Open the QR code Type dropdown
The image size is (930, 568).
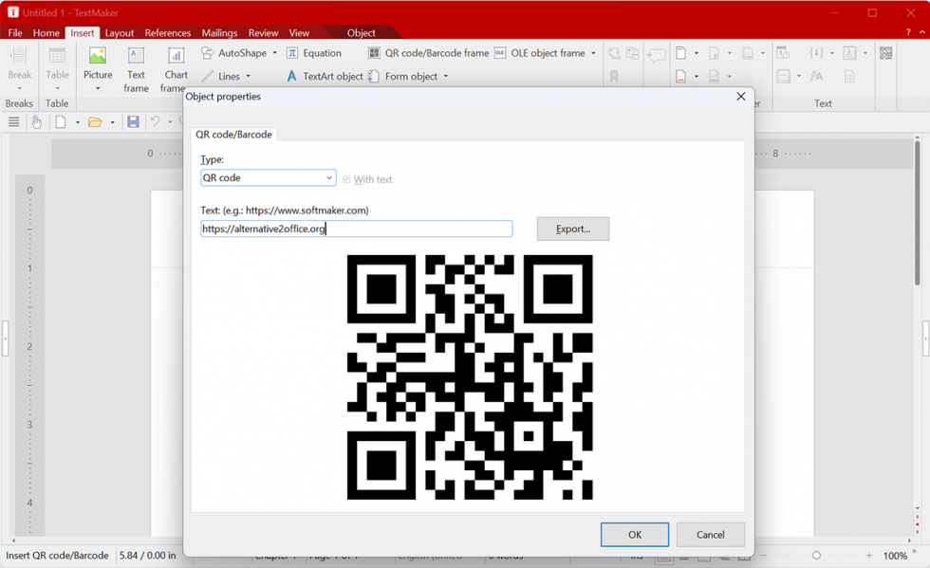pyautogui.click(x=329, y=177)
